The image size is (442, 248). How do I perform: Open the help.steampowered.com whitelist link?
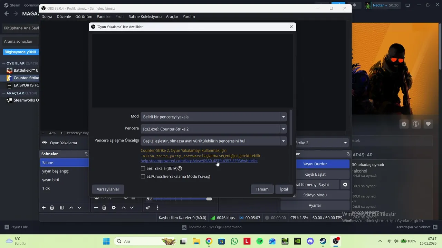(x=199, y=161)
